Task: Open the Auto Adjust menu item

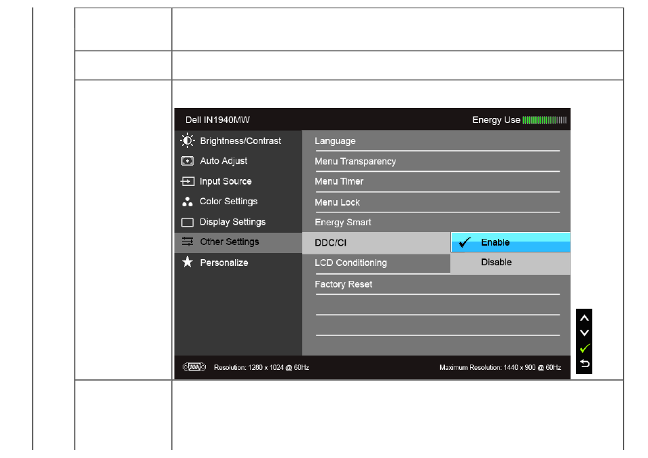Action: pos(238,161)
